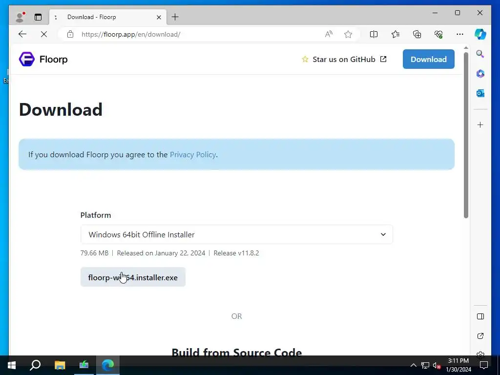
Task: Click the "79.66 MB" file size text
Action: (x=94, y=253)
